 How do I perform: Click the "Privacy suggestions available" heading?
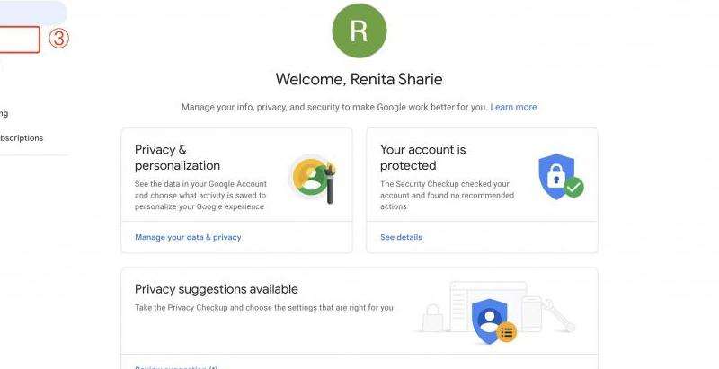[216, 289]
